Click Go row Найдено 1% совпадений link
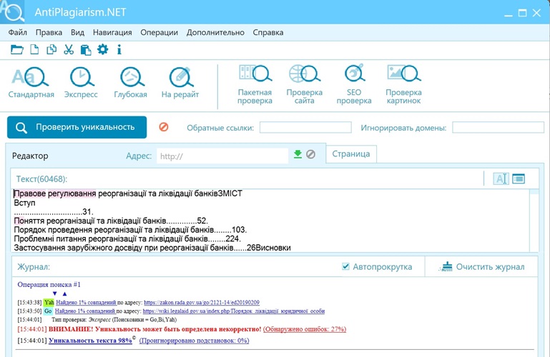The width and height of the screenshot is (550, 357). pyautogui.click(x=85, y=311)
